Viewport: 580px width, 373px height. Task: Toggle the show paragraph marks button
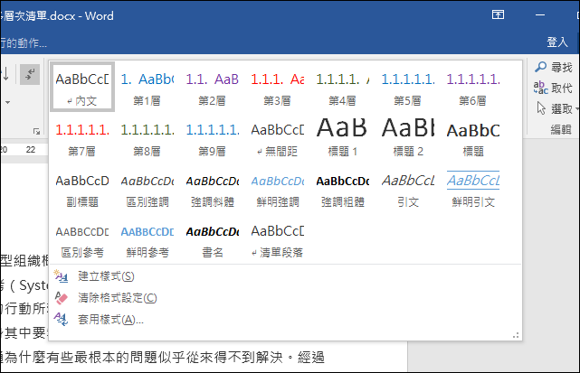(30, 74)
